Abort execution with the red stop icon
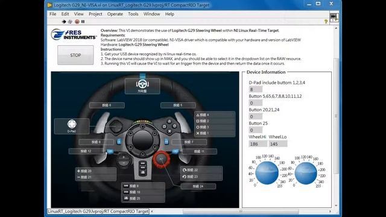 [x=77, y=22]
